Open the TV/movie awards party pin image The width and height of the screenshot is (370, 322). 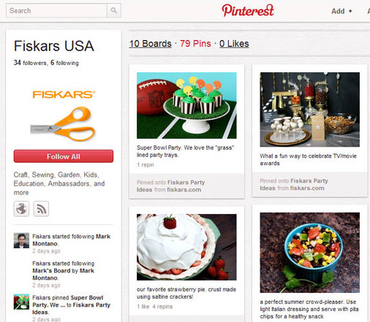[309, 110]
